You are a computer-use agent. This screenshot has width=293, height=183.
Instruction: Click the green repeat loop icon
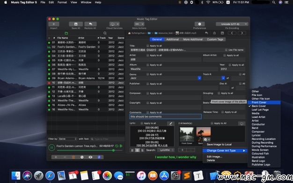tap(117, 146)
